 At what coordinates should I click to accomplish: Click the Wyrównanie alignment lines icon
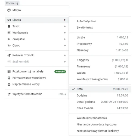pos(9,33)
